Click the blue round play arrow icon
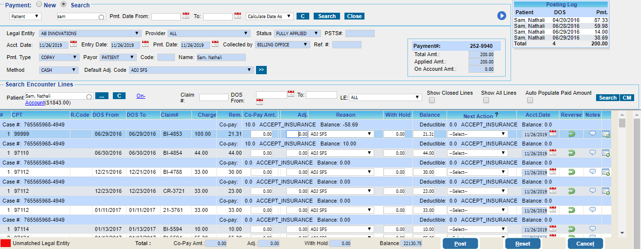This screenshot has width=641, height=249. 502,16
